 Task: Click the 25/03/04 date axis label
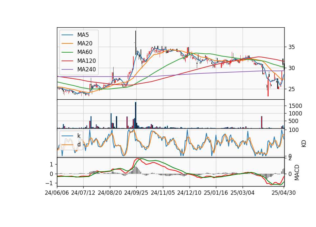pyautogui.click(x=243, y=193)
